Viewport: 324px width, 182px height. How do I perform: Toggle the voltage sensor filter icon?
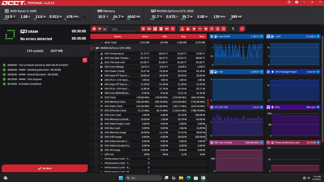188,29
